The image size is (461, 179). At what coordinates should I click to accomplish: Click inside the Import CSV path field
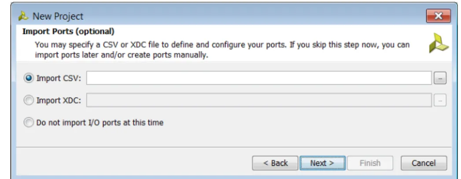259,78
